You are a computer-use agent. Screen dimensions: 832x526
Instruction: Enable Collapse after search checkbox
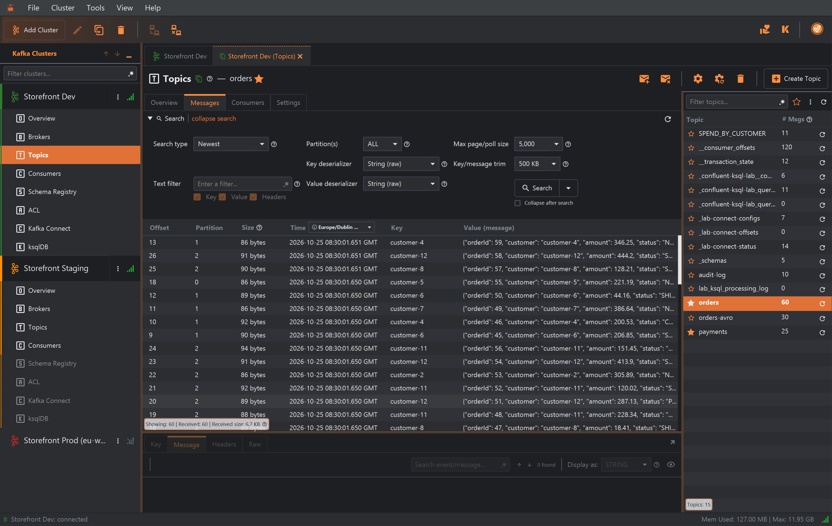[x=518, y=203]
